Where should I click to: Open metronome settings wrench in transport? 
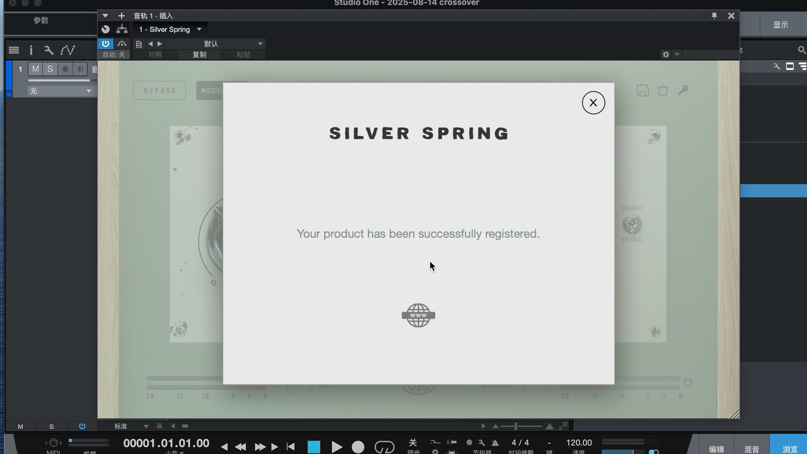482,443
